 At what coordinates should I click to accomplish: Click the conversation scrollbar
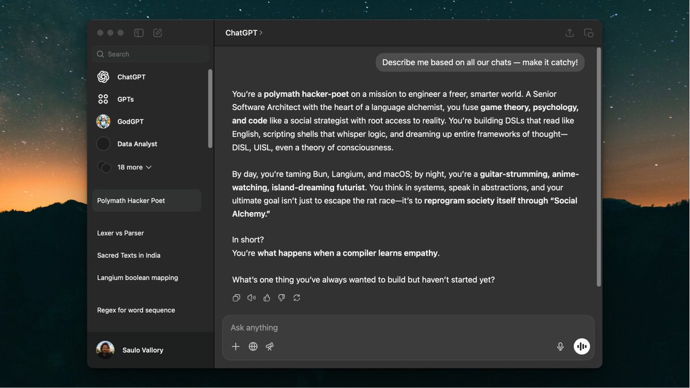pos(599,167)
